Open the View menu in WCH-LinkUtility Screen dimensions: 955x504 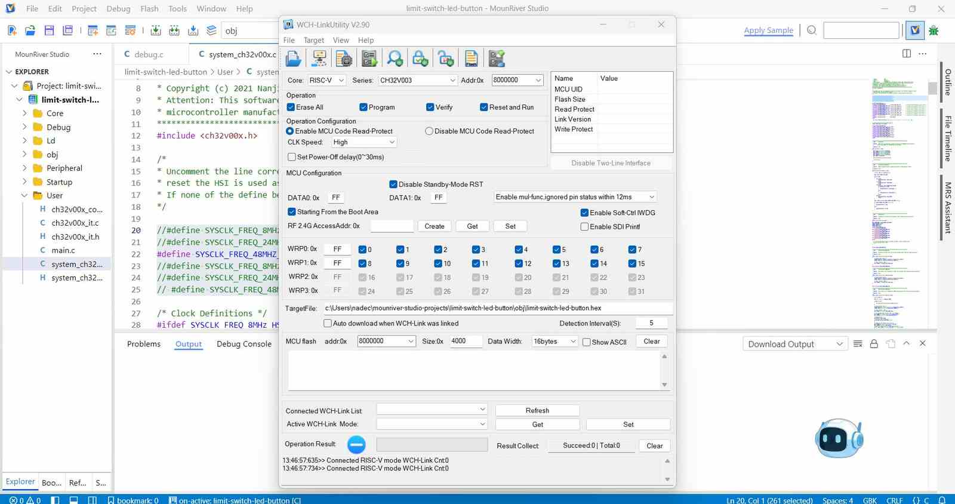[341, 40]
